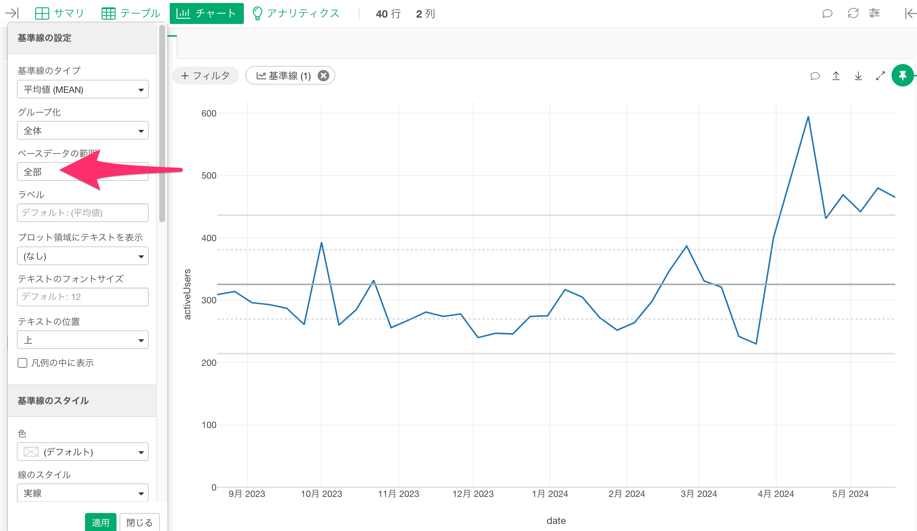Click the green pin icon button
917x531 pixels.
click(x=902, y=76)
